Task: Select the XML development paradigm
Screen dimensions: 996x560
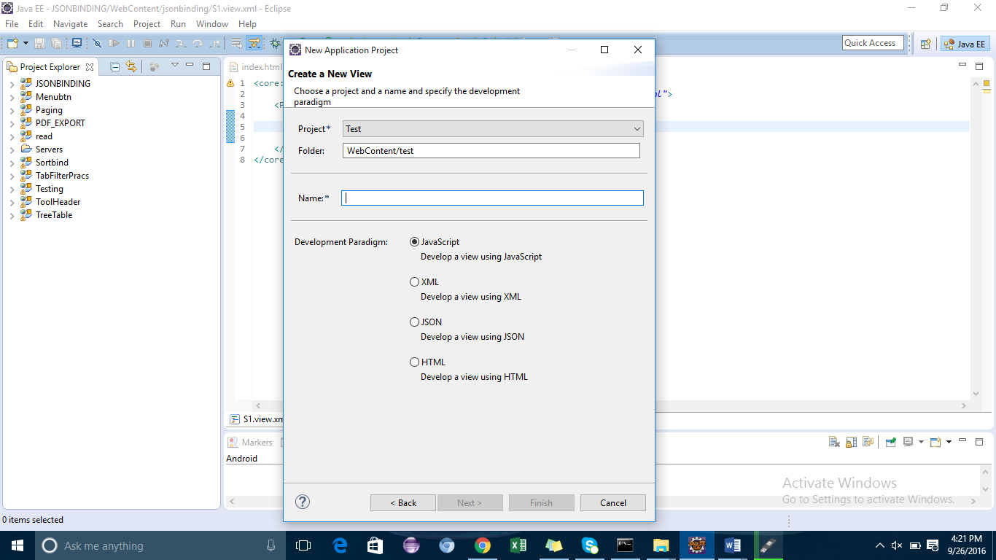Action: (415, 282)
